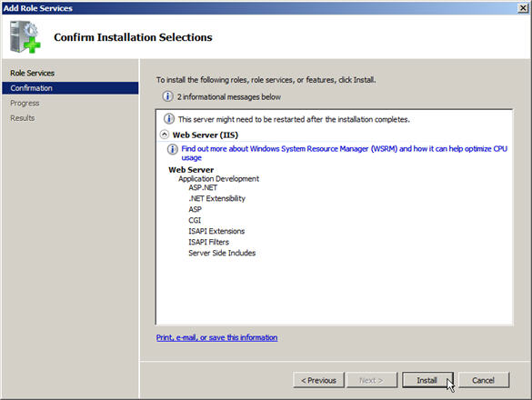Click the disabled Next button
The height and width of the screenshot is (400, 532).
coord(372,380)
